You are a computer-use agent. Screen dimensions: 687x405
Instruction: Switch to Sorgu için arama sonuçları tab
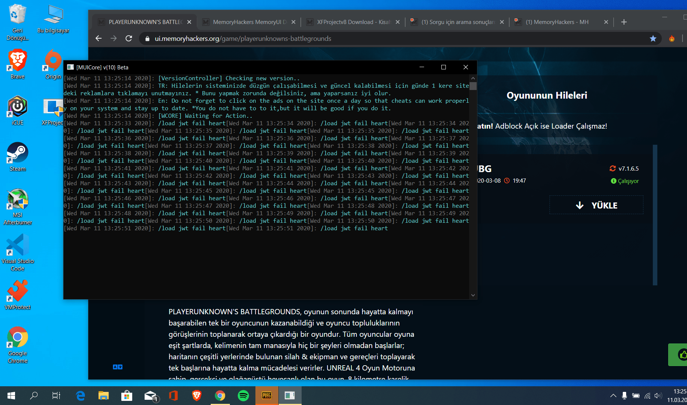[x=457, y=22]
